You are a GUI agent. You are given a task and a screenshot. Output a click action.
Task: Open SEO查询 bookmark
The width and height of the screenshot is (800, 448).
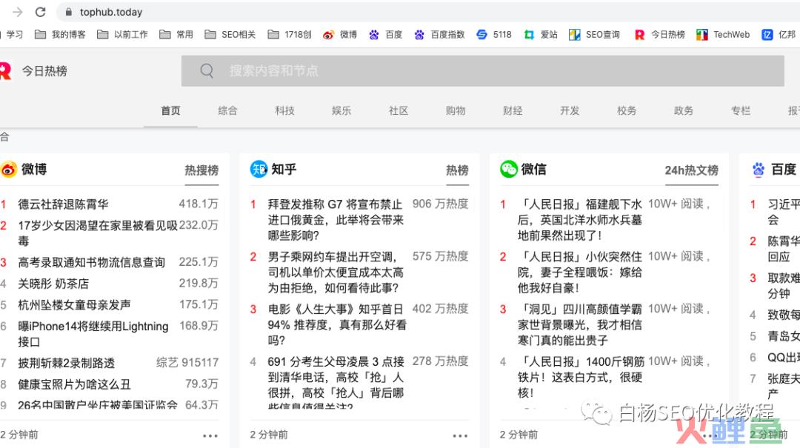coord(594,35)
